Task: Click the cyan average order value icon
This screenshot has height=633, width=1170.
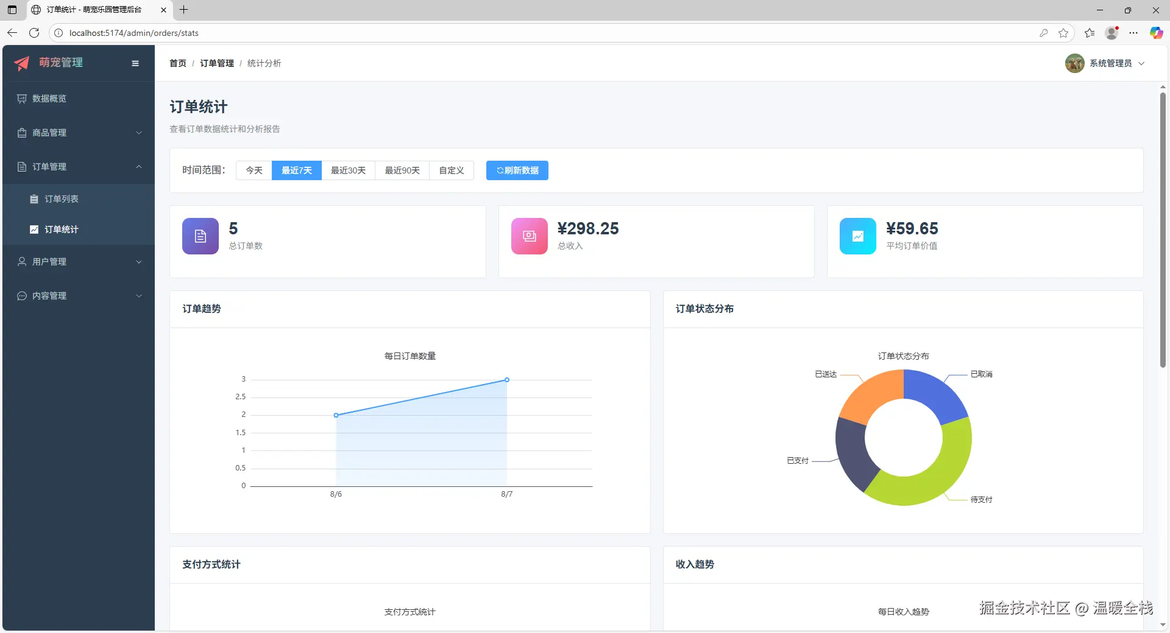Action: click(x=857, y=236)
